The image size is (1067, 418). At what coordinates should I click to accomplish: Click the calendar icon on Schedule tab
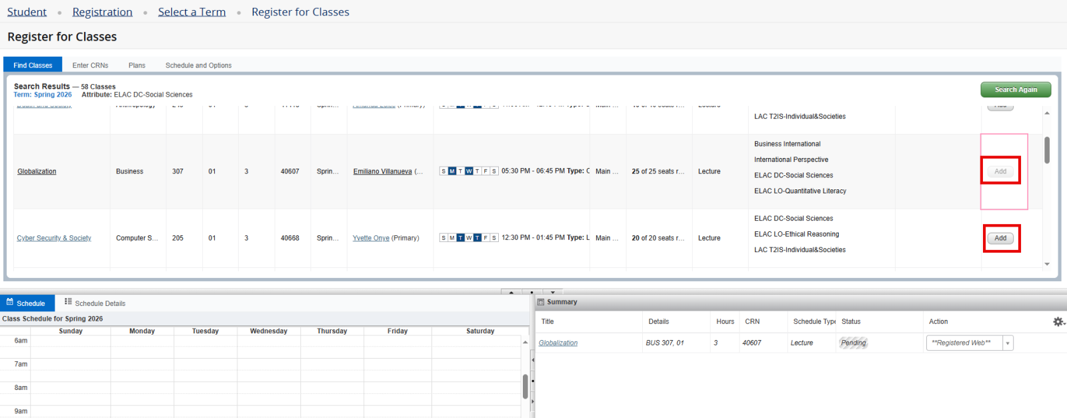tap(10, 303)
